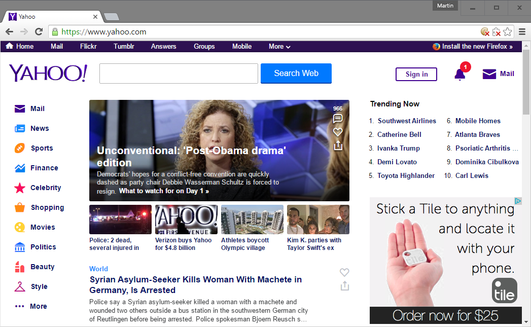This screenshot has height=327, width=531.
Task: Open Answers in top navigation bar
Action: click(x=163, y=46)
